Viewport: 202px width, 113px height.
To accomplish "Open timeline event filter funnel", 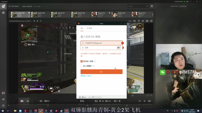I will [151, 96].
